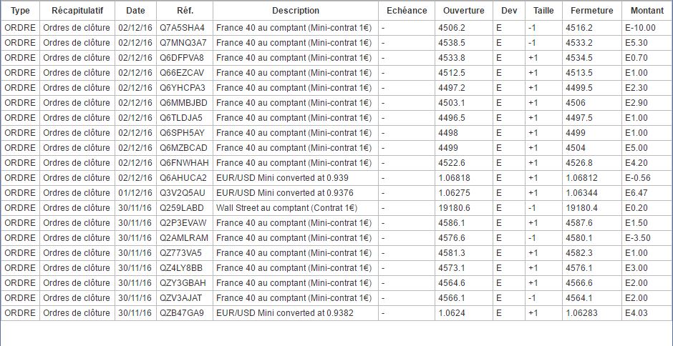Sort by the Ouverture column header
This screenshot has height=346, width=673.
pos(463,11)
